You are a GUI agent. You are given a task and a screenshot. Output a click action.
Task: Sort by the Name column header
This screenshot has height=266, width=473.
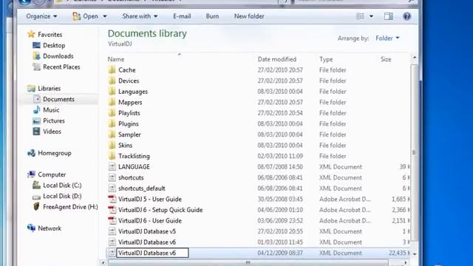tap(116, 59)
